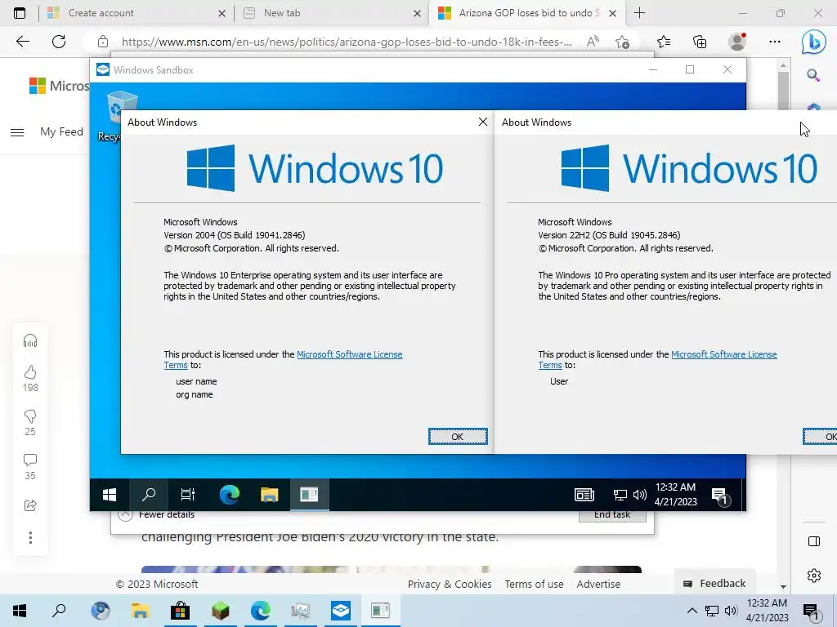
Task: Open the Terms of use link
Action: 534,584
